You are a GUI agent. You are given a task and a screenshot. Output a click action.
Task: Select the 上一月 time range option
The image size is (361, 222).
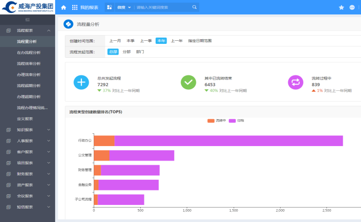pyautogui.click(x=115, y=41)
